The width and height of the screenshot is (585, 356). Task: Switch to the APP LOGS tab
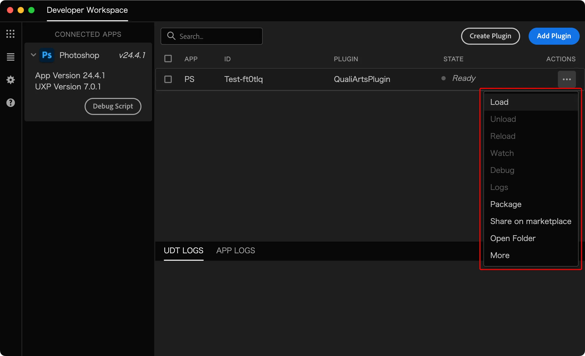(x=235, y=251)
